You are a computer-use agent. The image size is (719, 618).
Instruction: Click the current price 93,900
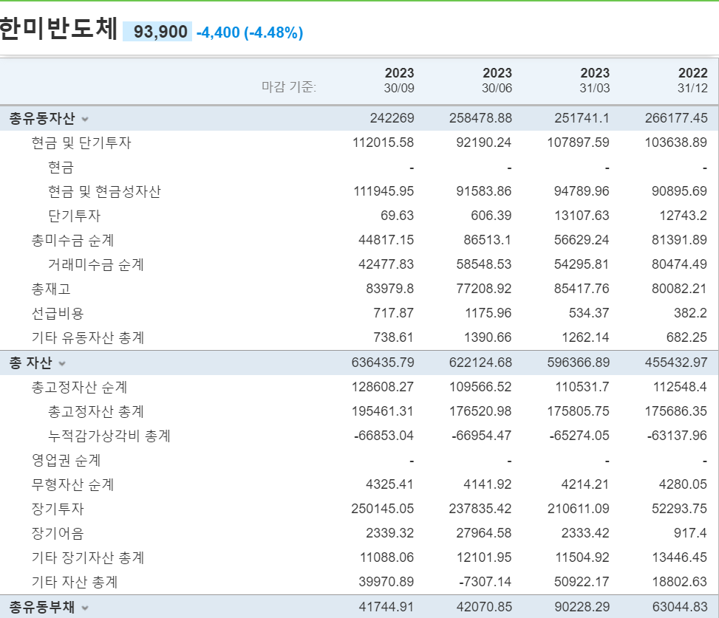(160, 32)
